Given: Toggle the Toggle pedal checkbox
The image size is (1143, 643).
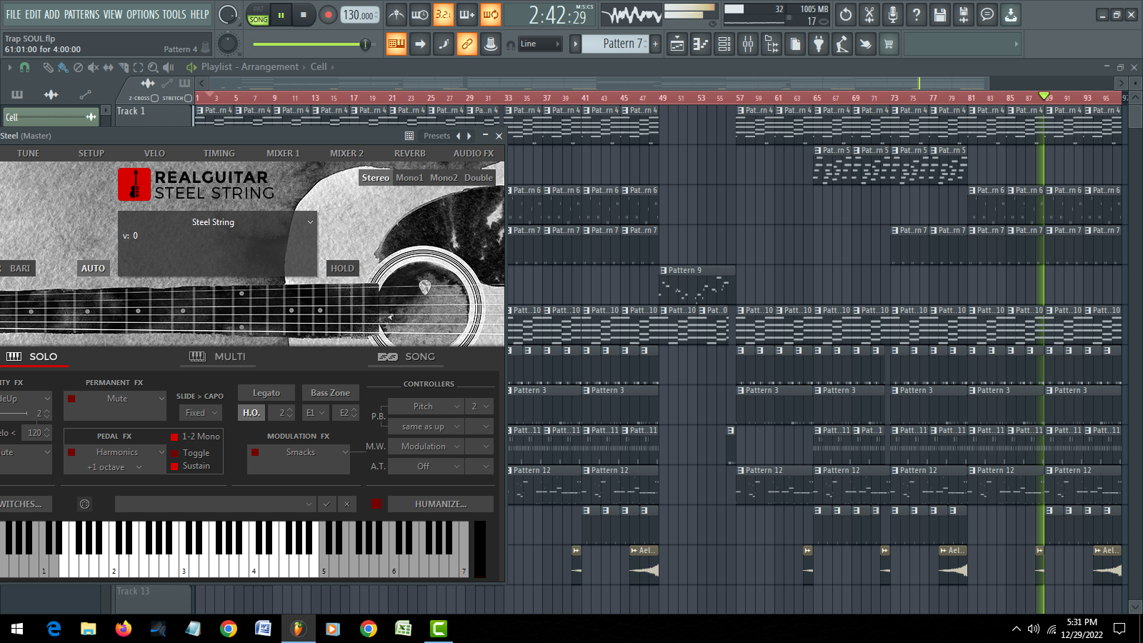Looking at the screenshot, I should pyautogui.click(x=174, y=453).
